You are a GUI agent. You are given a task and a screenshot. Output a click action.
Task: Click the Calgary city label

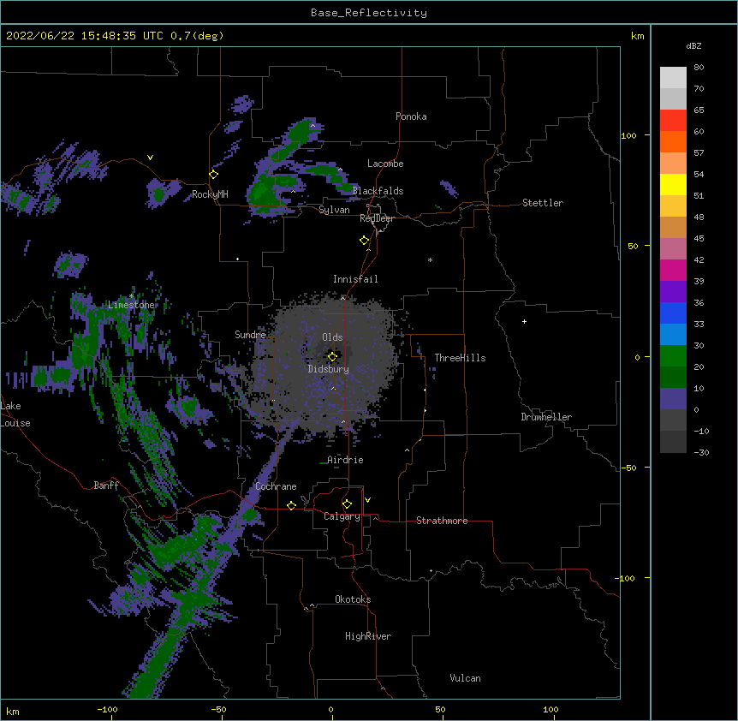tap(342, 516)
